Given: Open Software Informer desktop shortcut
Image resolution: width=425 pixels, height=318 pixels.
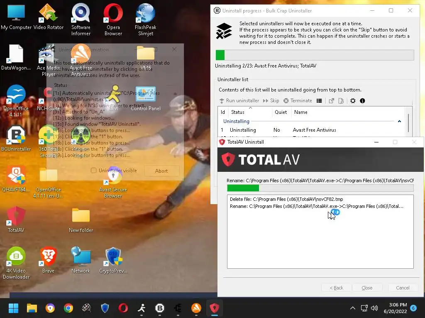Looking at the screenshot, I should coord(81,19).
